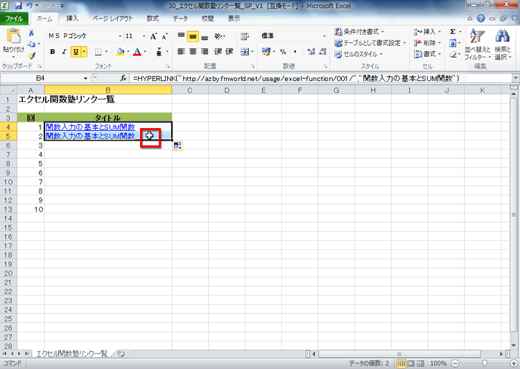520x369 pixels.
Task: Apply the red font color A
Action: 137,52
